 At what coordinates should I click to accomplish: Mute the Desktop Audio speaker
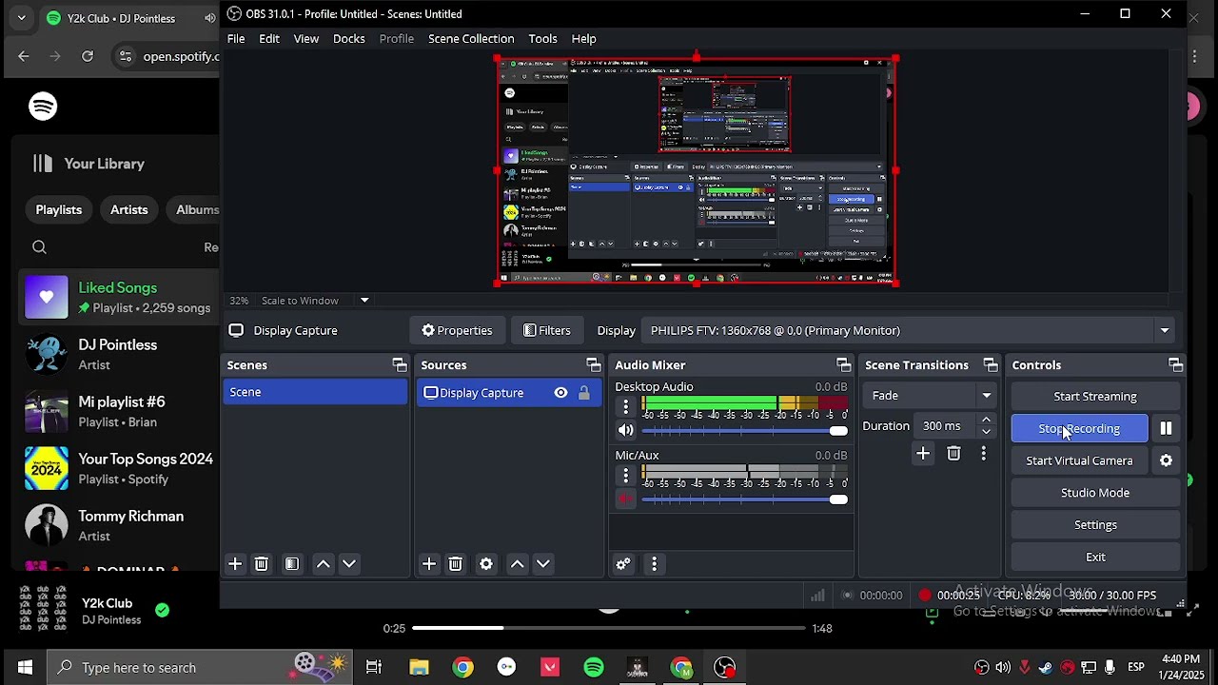625,431
